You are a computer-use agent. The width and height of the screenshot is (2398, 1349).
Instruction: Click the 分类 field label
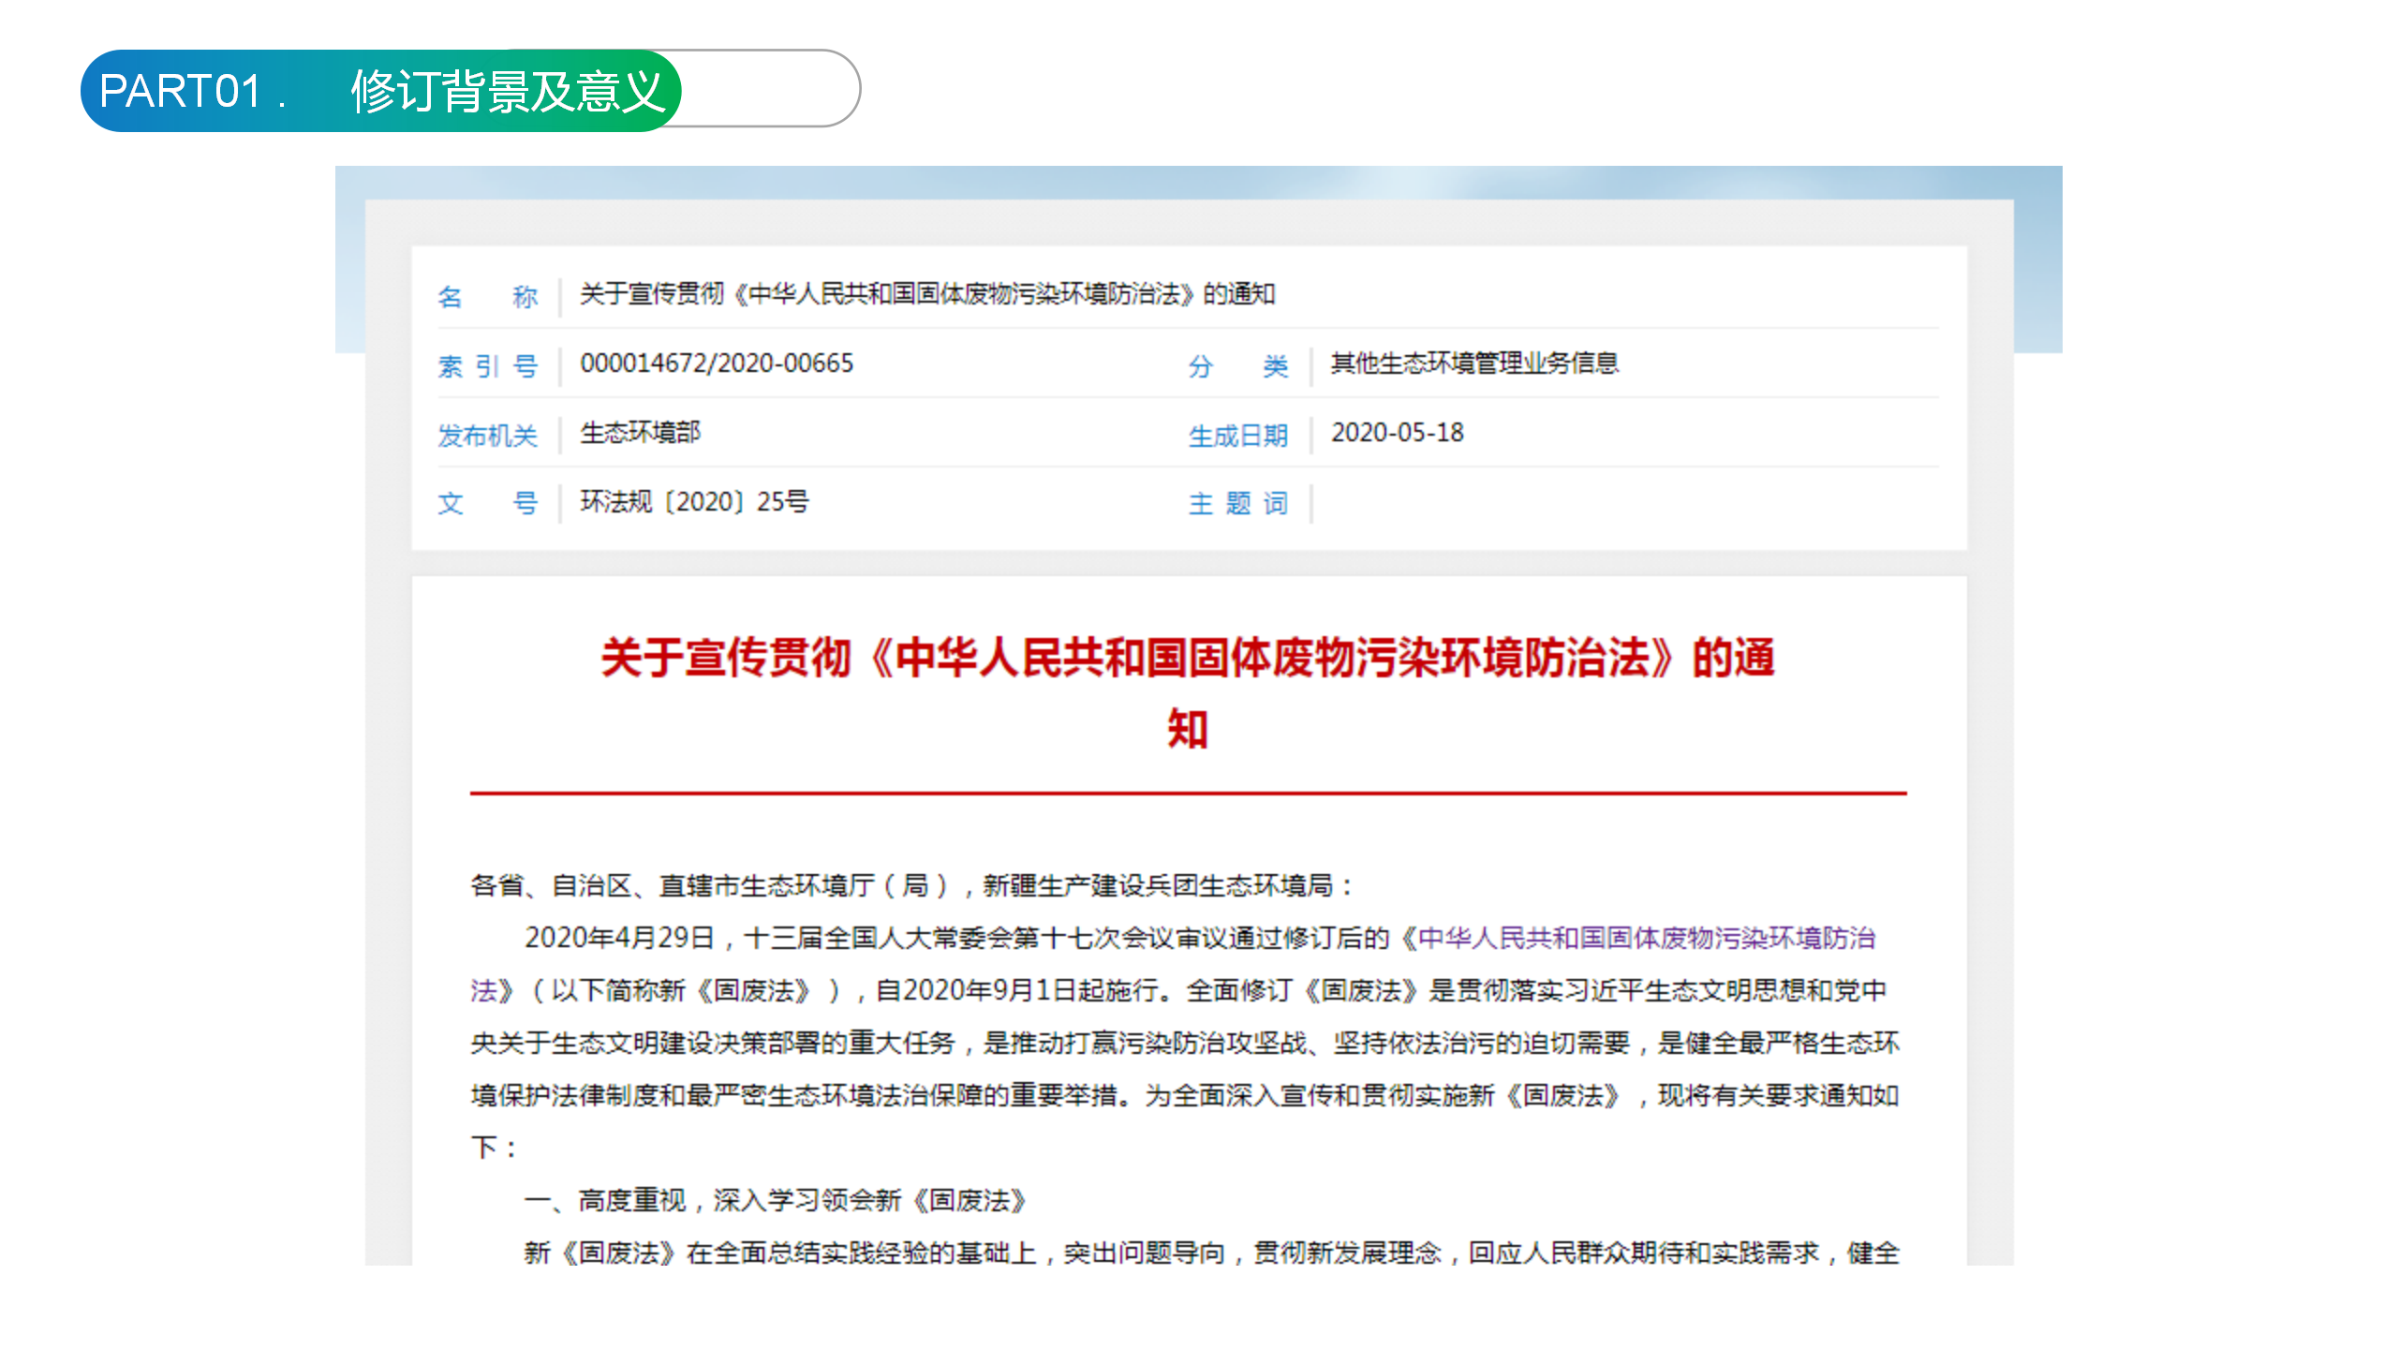tap(1238, 366)
